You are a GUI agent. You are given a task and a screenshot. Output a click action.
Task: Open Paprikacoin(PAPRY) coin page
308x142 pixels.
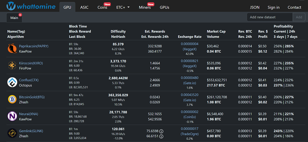click(34, 46)
